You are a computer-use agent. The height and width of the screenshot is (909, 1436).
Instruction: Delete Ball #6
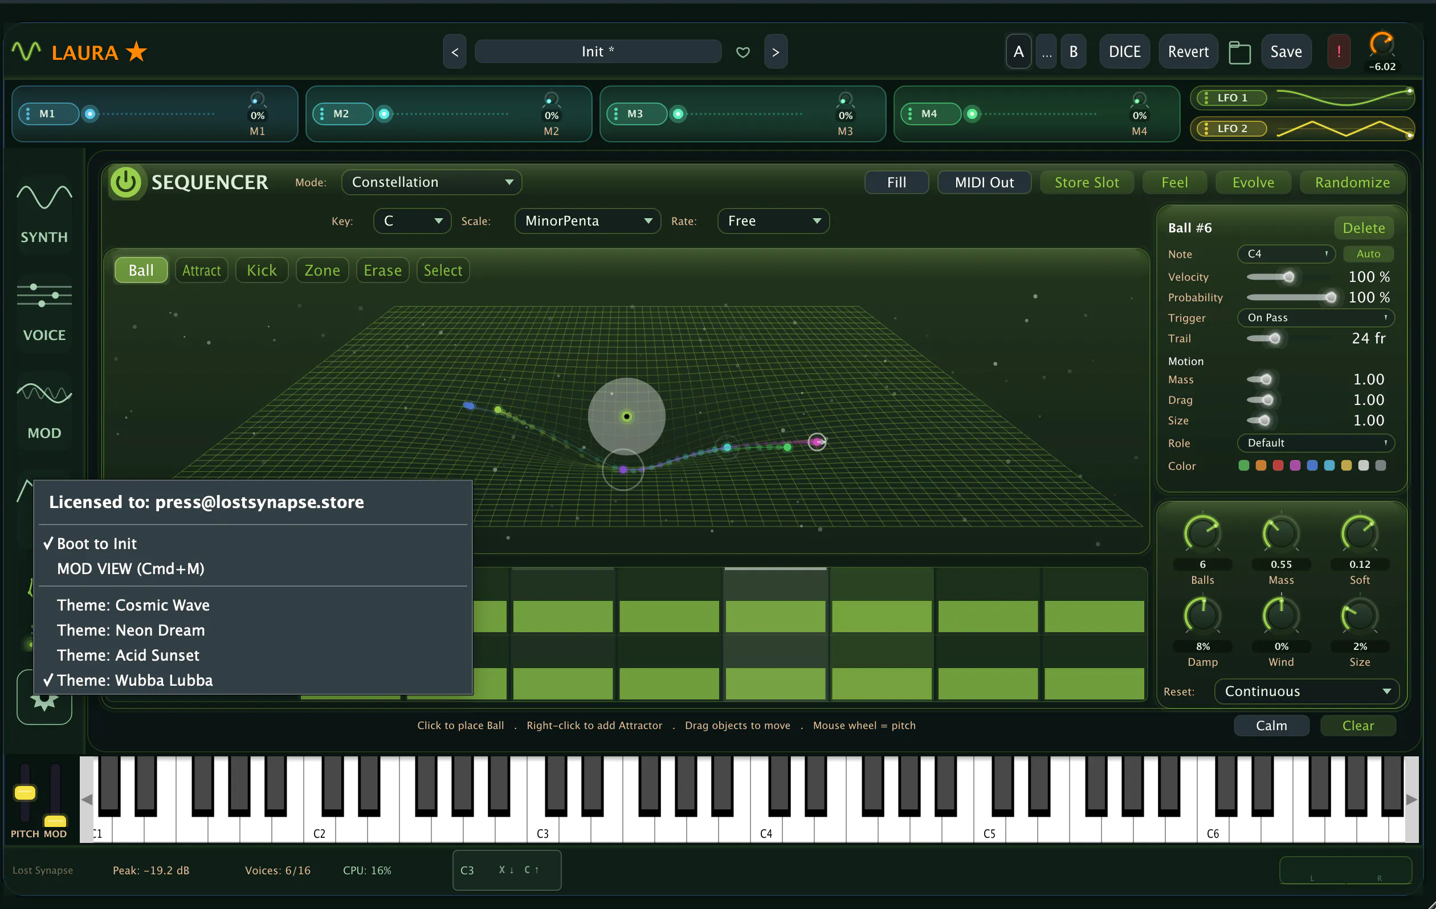[1363, 228]
